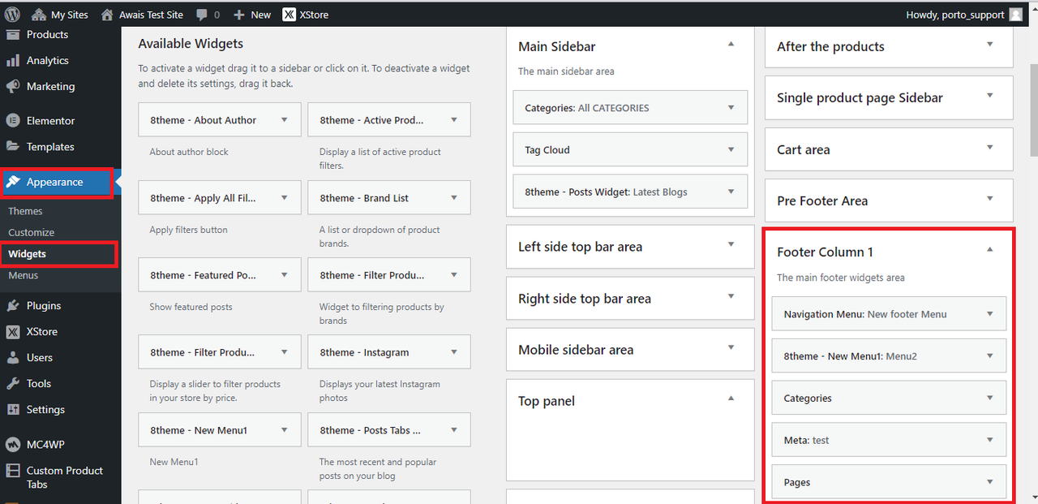
Task: Click the porto_support user avatar
Action: click(1016, 15)
